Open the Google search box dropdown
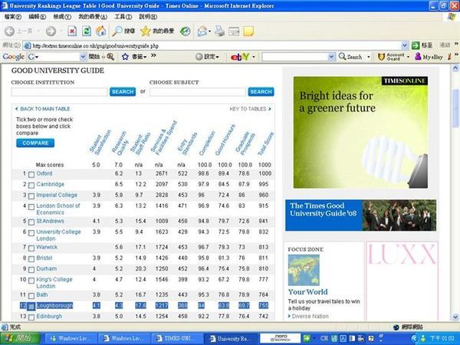The height and width of the screenshot is (345, 460). click(x=83, y=57)
